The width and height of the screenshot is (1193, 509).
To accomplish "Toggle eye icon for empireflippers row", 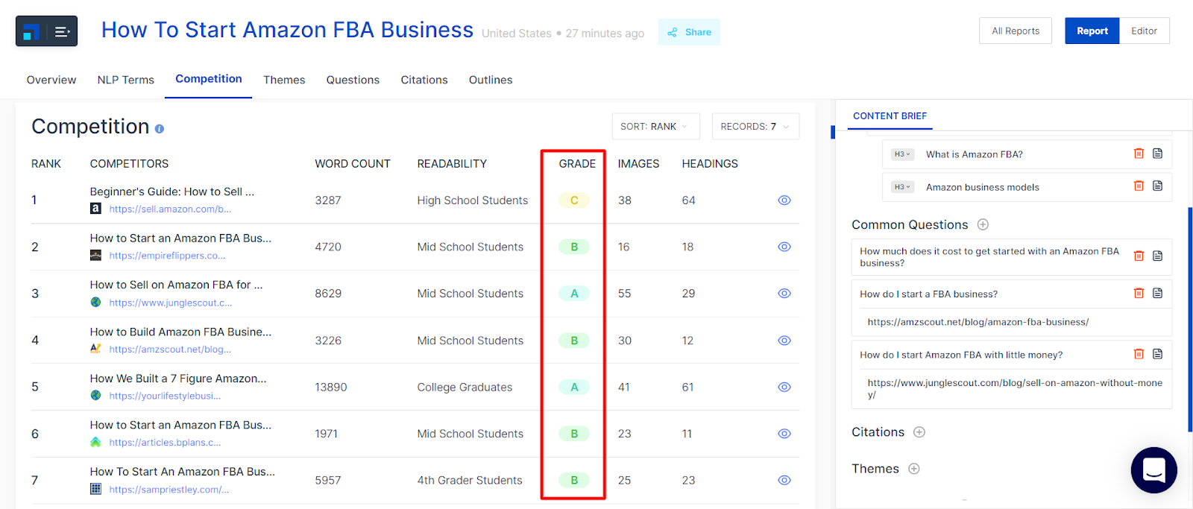I will click(784, 247).
